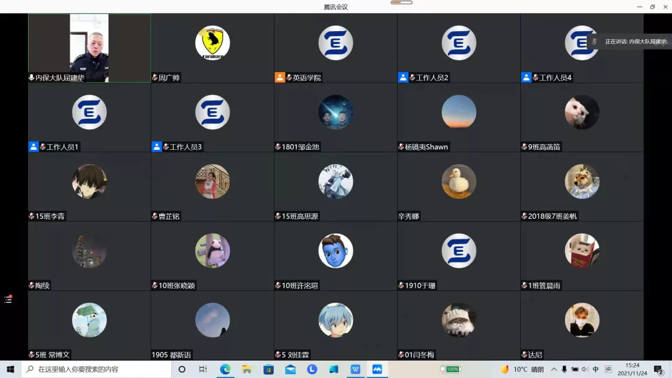Open the Mail app from the taskbar
672x378 pixels.
point(291,369)
